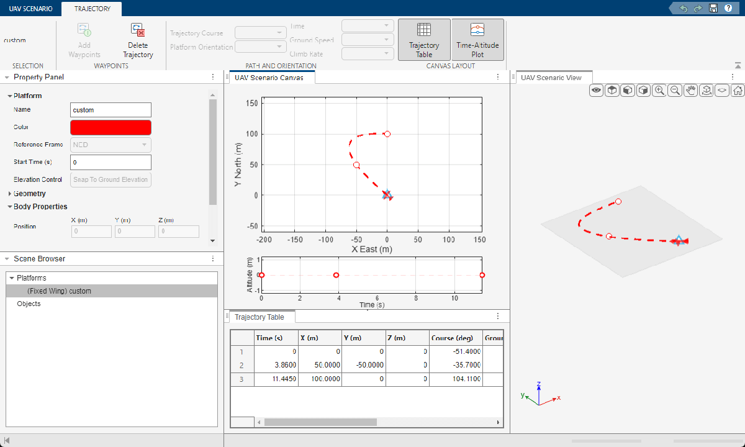This screenshot has height=447, width=745.
Task: Toggle the Trajectory Table canvas layout
Action: coord(424,39)
